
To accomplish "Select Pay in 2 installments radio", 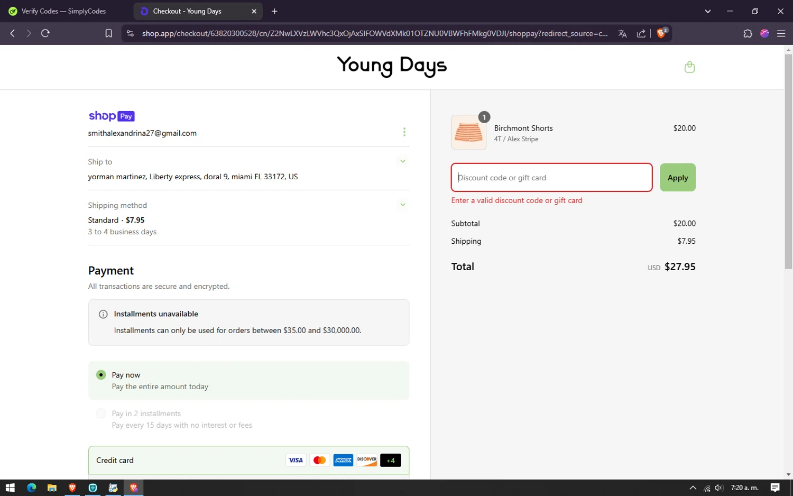I will 101,414.
